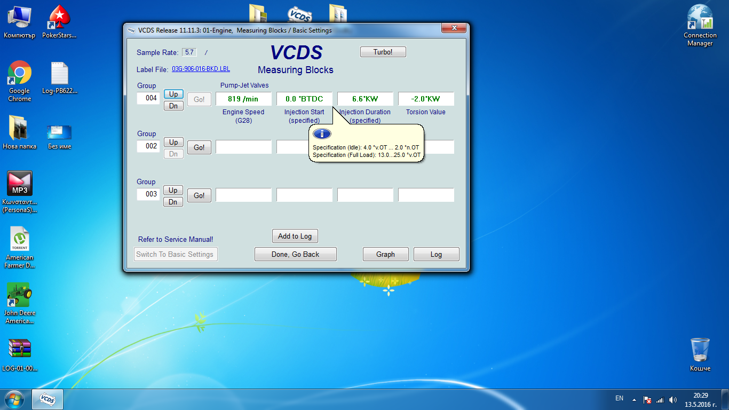
Task: Open the John Deere American Farmer shortcut
Action: point(20,295)
